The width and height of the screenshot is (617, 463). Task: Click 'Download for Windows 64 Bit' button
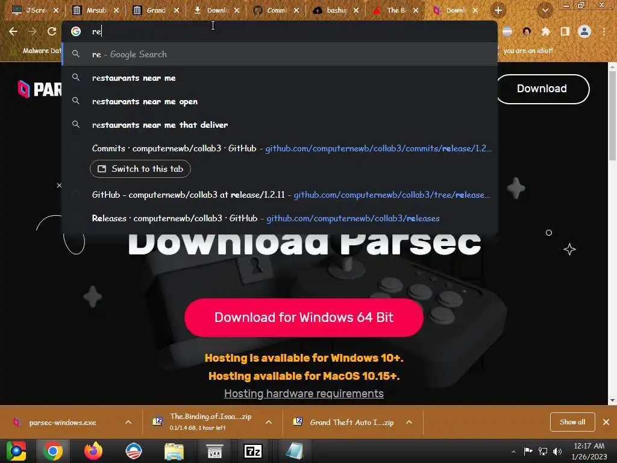(304, 317)
